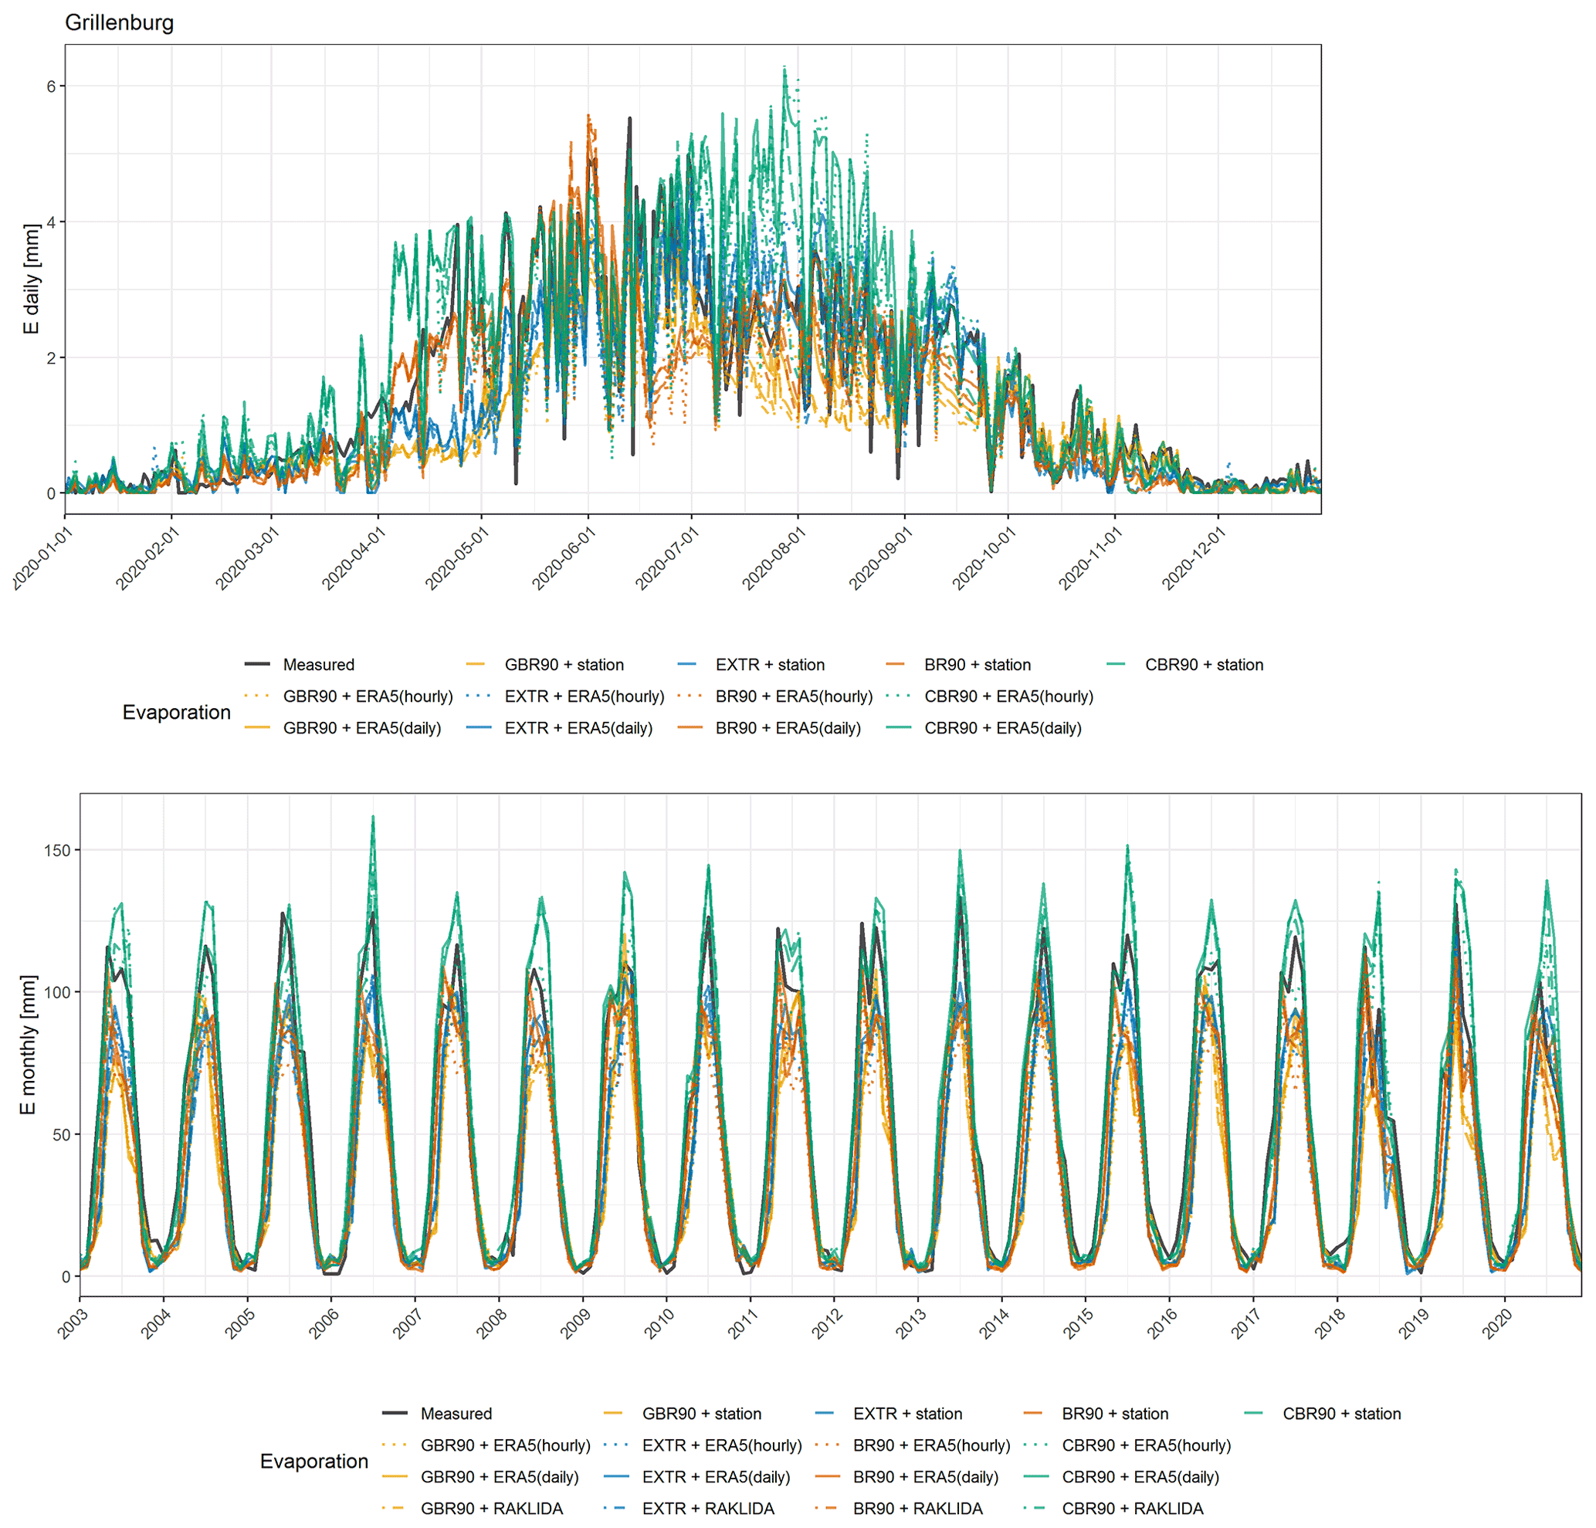
Task: Click the 2015 year tick label
Action: 1078,1324
